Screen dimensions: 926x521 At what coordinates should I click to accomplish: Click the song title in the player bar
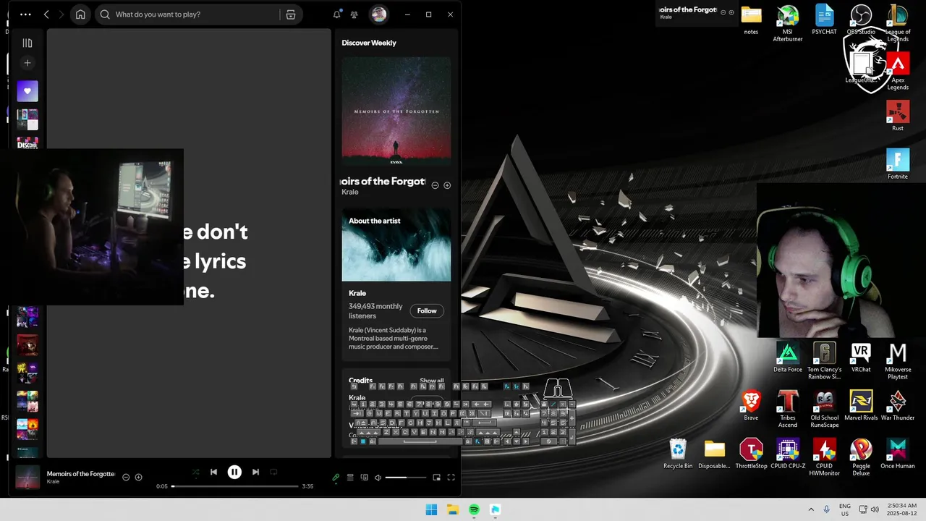(80, 474)
